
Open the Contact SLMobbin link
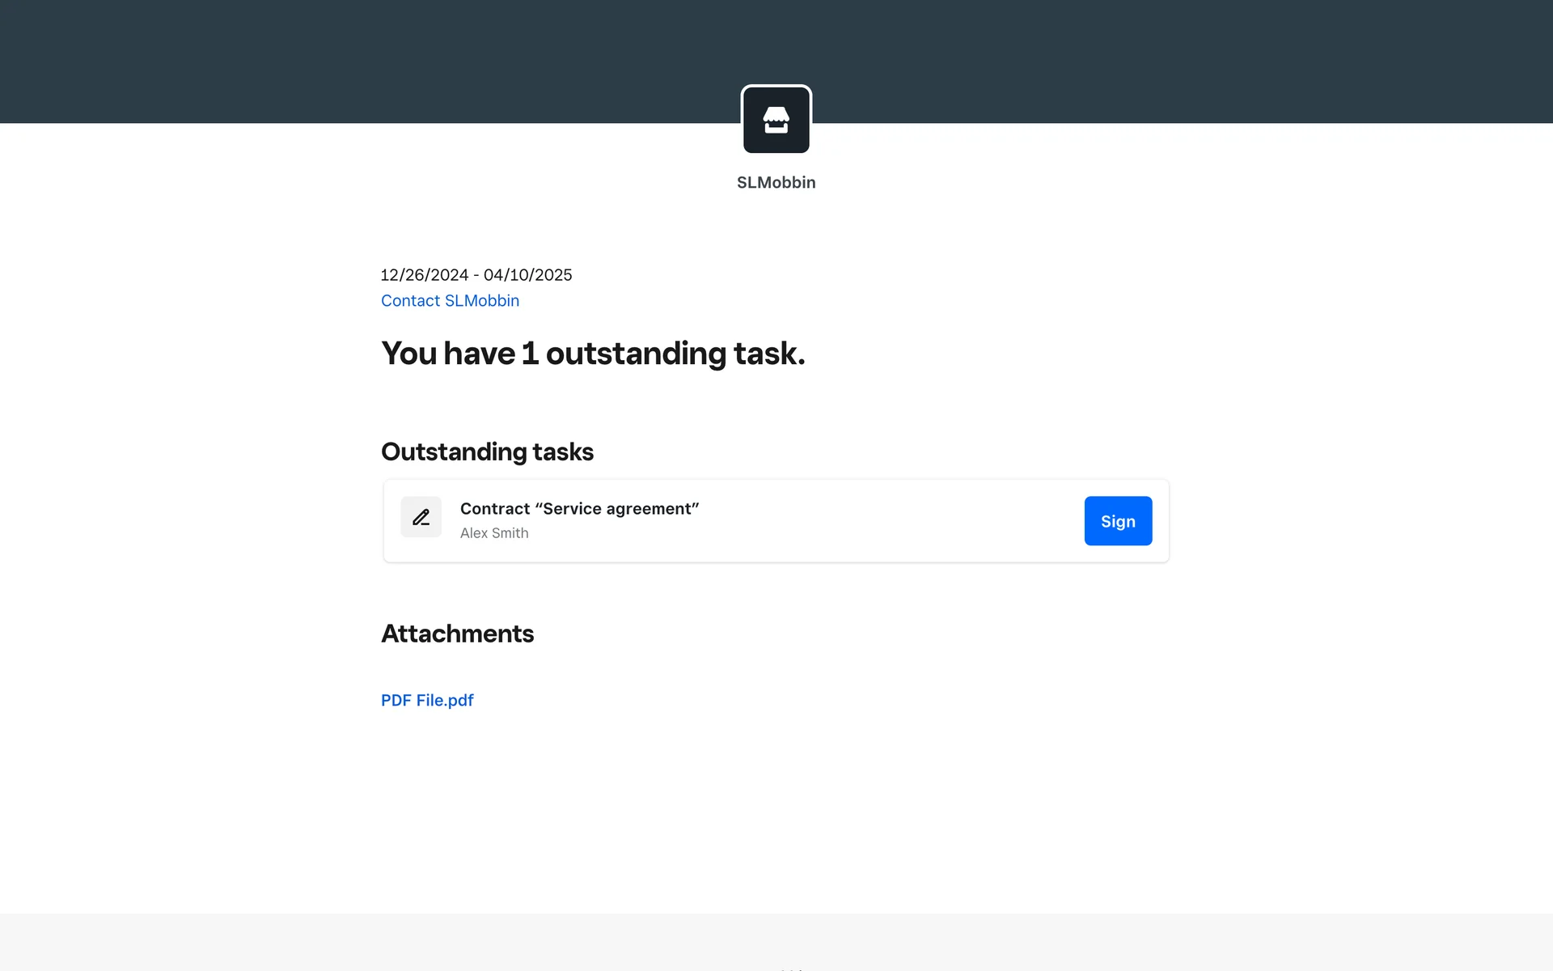pos(450,301)
